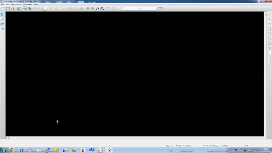Toggle grid display in left toolbar

coord(3,14)
